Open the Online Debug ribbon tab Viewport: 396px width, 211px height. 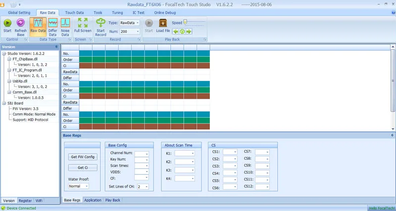165,13
